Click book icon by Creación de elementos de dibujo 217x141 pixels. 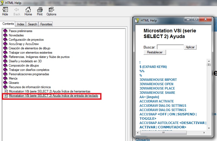(x=5, y=48)
